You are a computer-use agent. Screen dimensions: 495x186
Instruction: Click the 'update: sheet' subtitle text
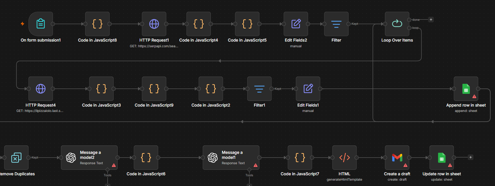point(441,180)
